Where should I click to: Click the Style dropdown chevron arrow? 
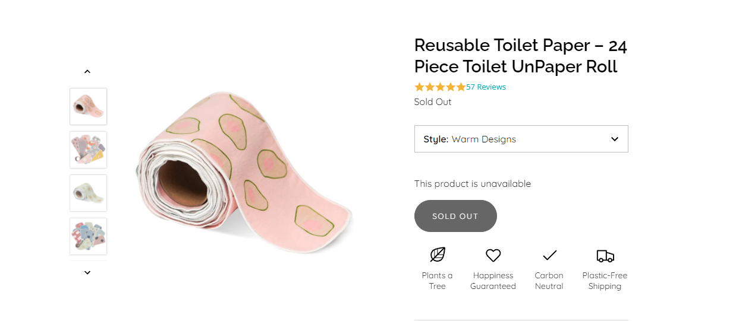(x=615, y=139)
